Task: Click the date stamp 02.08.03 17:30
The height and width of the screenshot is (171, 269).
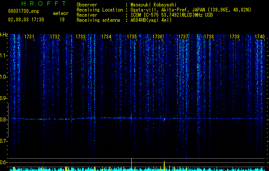Action: pyautogui.click(x=26, y=20)
